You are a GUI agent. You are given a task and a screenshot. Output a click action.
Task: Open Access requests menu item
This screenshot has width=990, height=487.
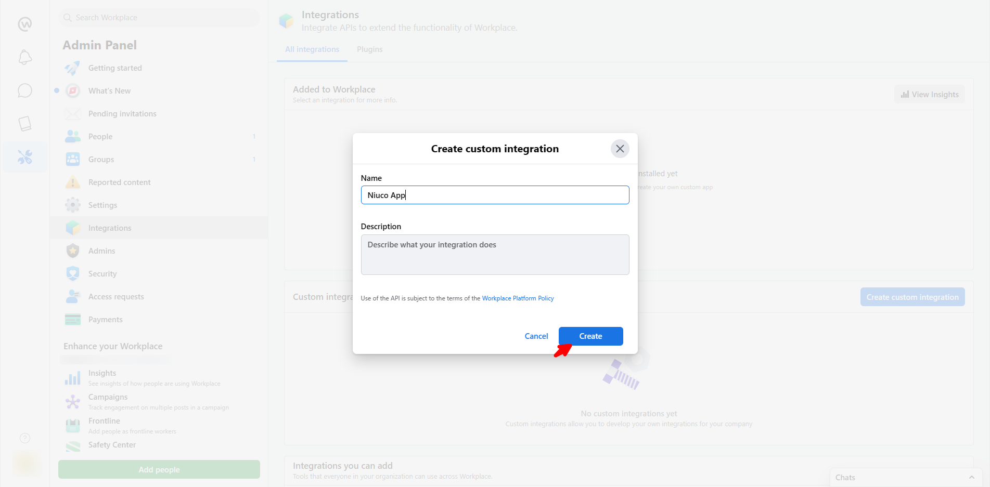click(x=159, y=297)
